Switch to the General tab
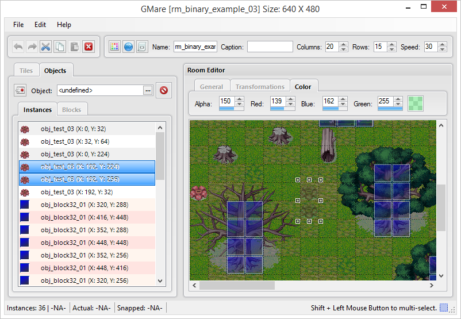Screen dimensions: 461x319 [x=212, y=87]
